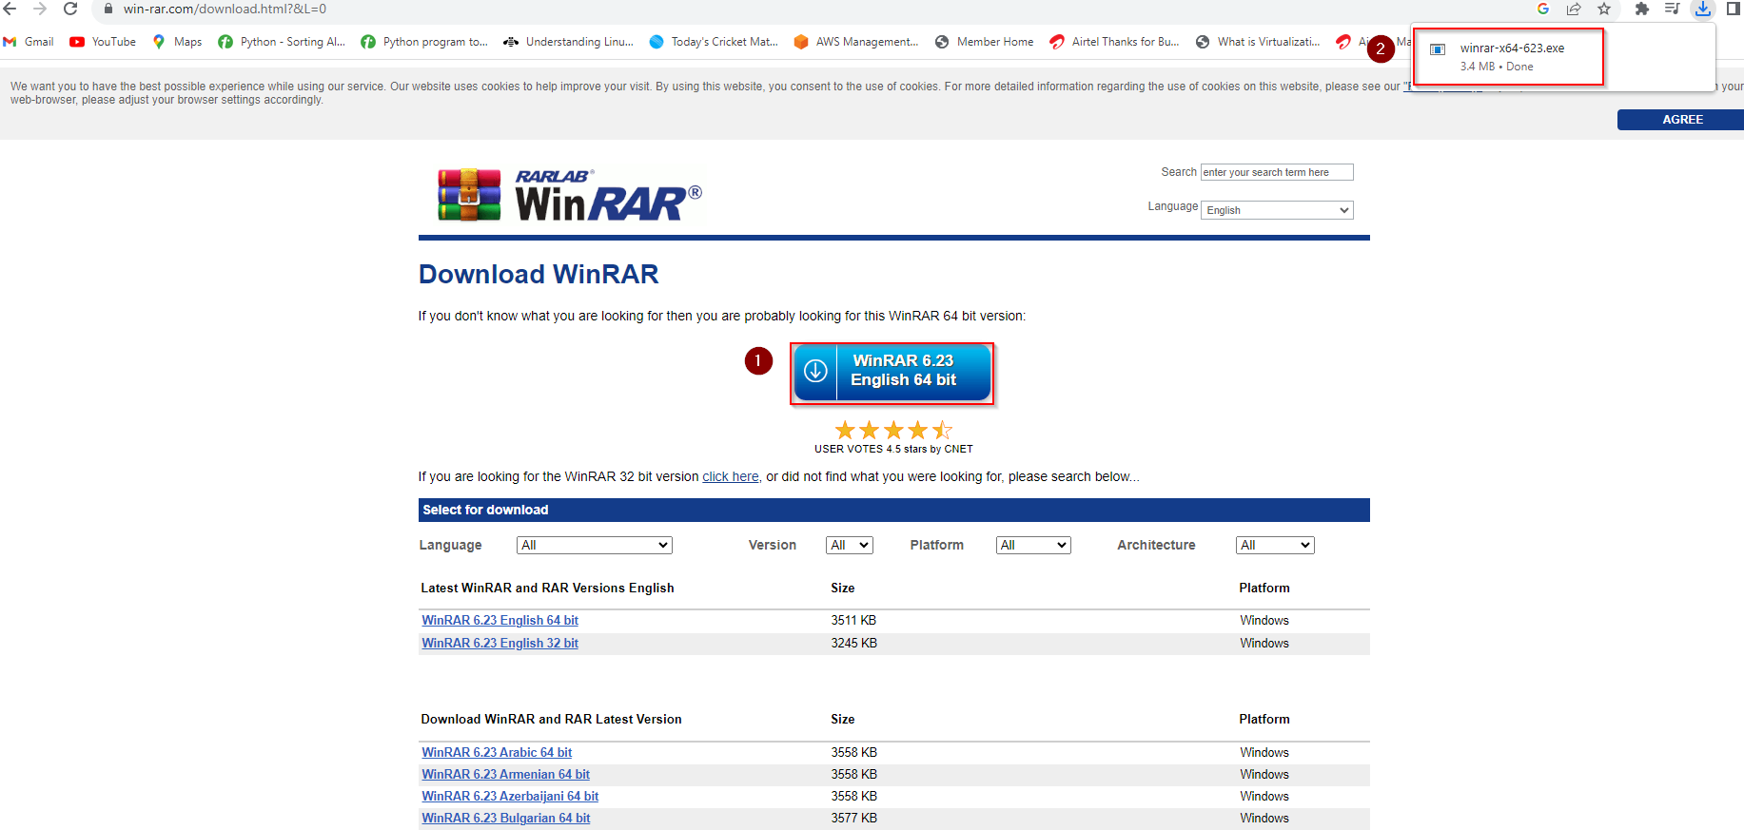Open Airtel Thanks for Bu... bookmark
This screenshot has width=1744, height=830.
[1114, 42]
